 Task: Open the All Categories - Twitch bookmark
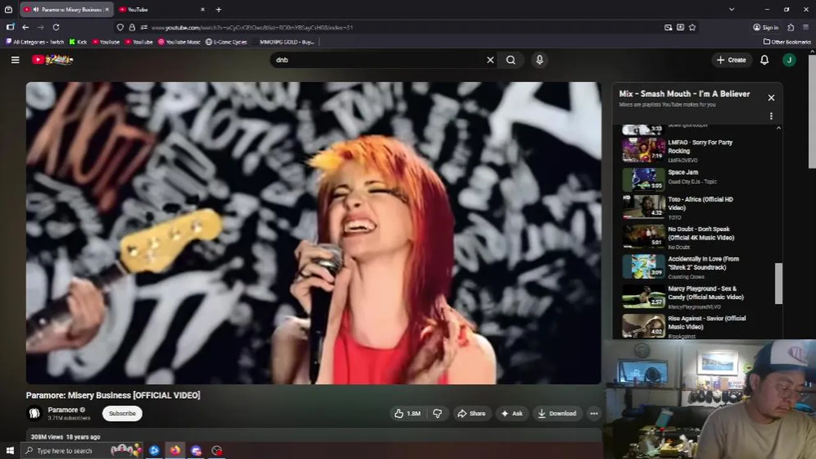(35, 42)
